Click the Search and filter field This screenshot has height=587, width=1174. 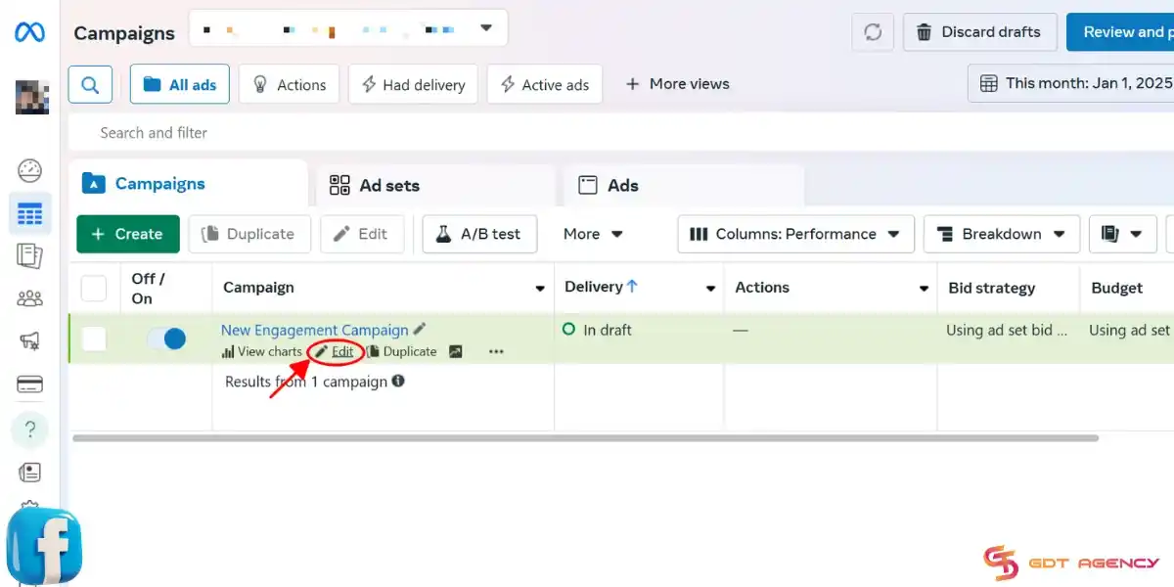[621, 132]
